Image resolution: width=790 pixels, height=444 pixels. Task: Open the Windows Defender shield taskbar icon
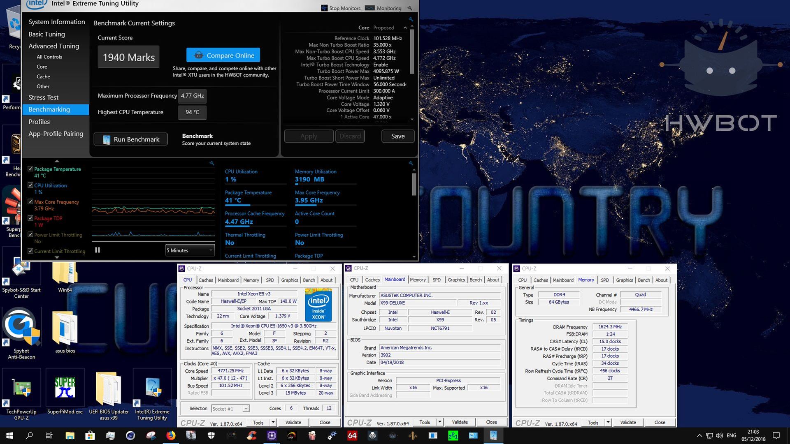(x=211, y=435)
